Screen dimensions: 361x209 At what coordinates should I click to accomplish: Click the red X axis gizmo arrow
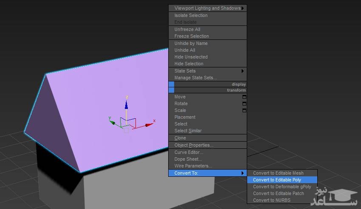pyautogui.click(x=149, y=125)
